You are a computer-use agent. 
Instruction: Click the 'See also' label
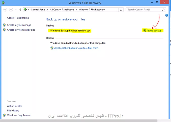click(x=11, y=101)
